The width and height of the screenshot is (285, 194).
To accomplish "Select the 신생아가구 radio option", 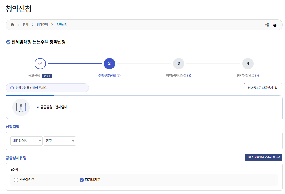I will tap(16, 180).
